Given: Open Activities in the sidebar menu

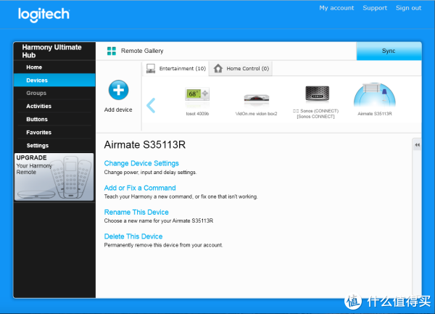Looking at the screenshot, I should coord(38,107).
